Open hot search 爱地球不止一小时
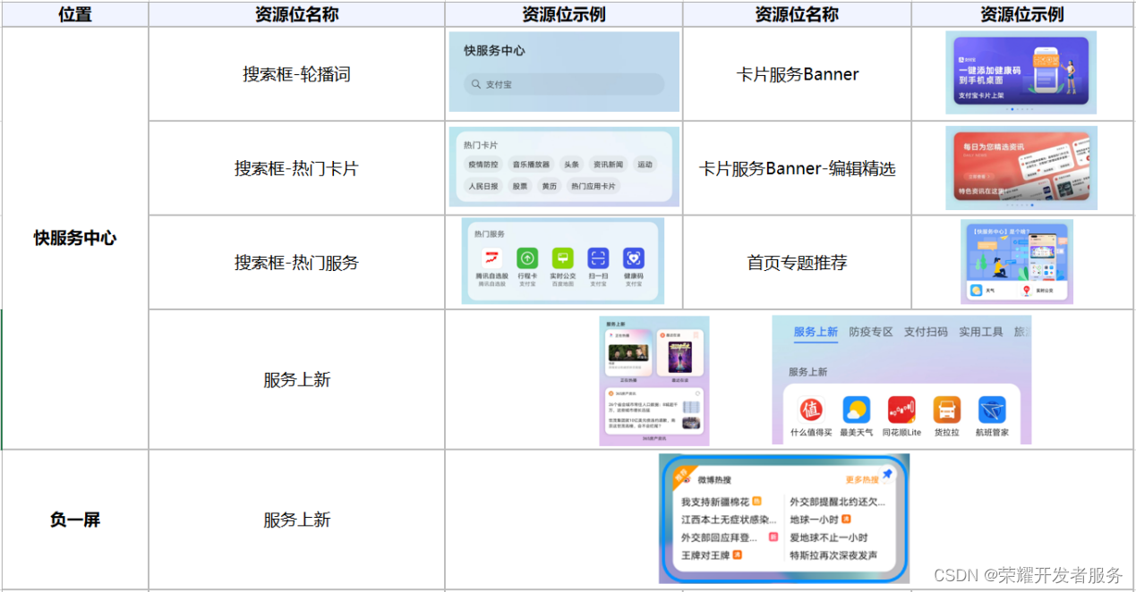Viewport: 1136px width, 592px height. 829,537
